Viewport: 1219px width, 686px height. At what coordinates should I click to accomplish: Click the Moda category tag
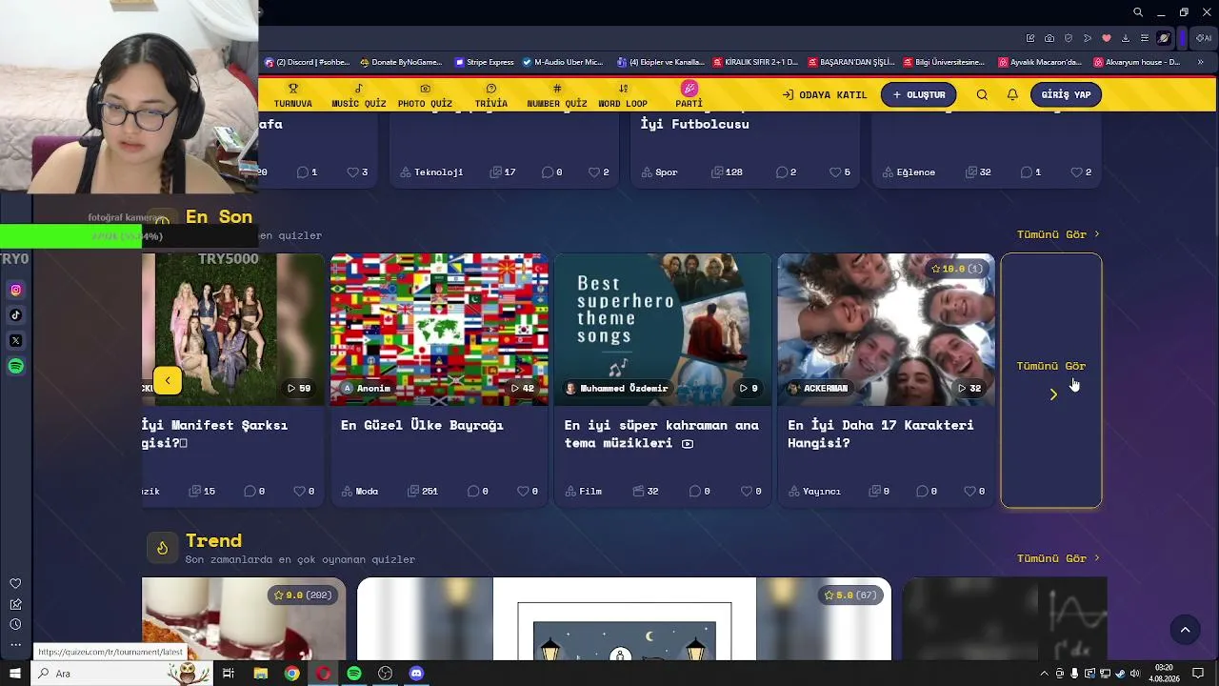[360, 492]
